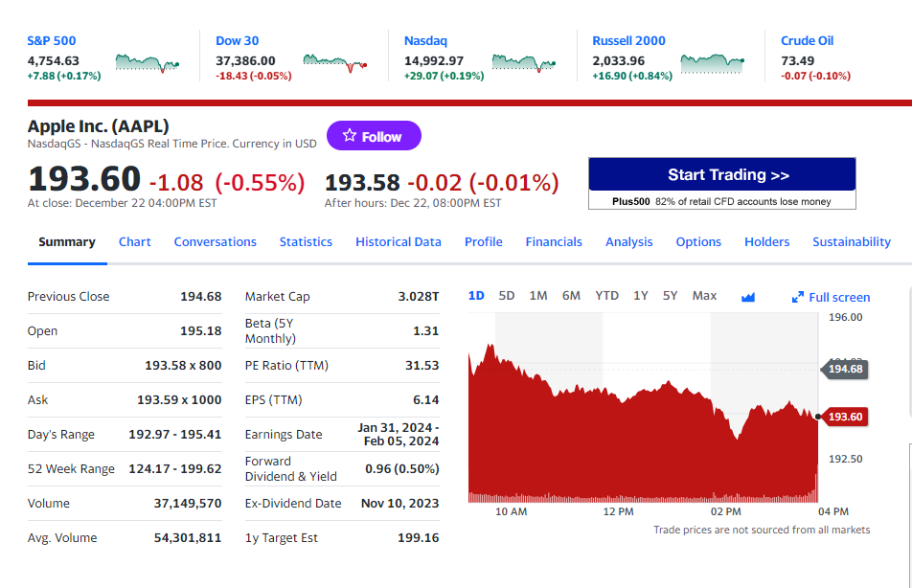The image size is (912, 588).
Task: Switch chart type using area chart icon
Action: tap(748, 297)
